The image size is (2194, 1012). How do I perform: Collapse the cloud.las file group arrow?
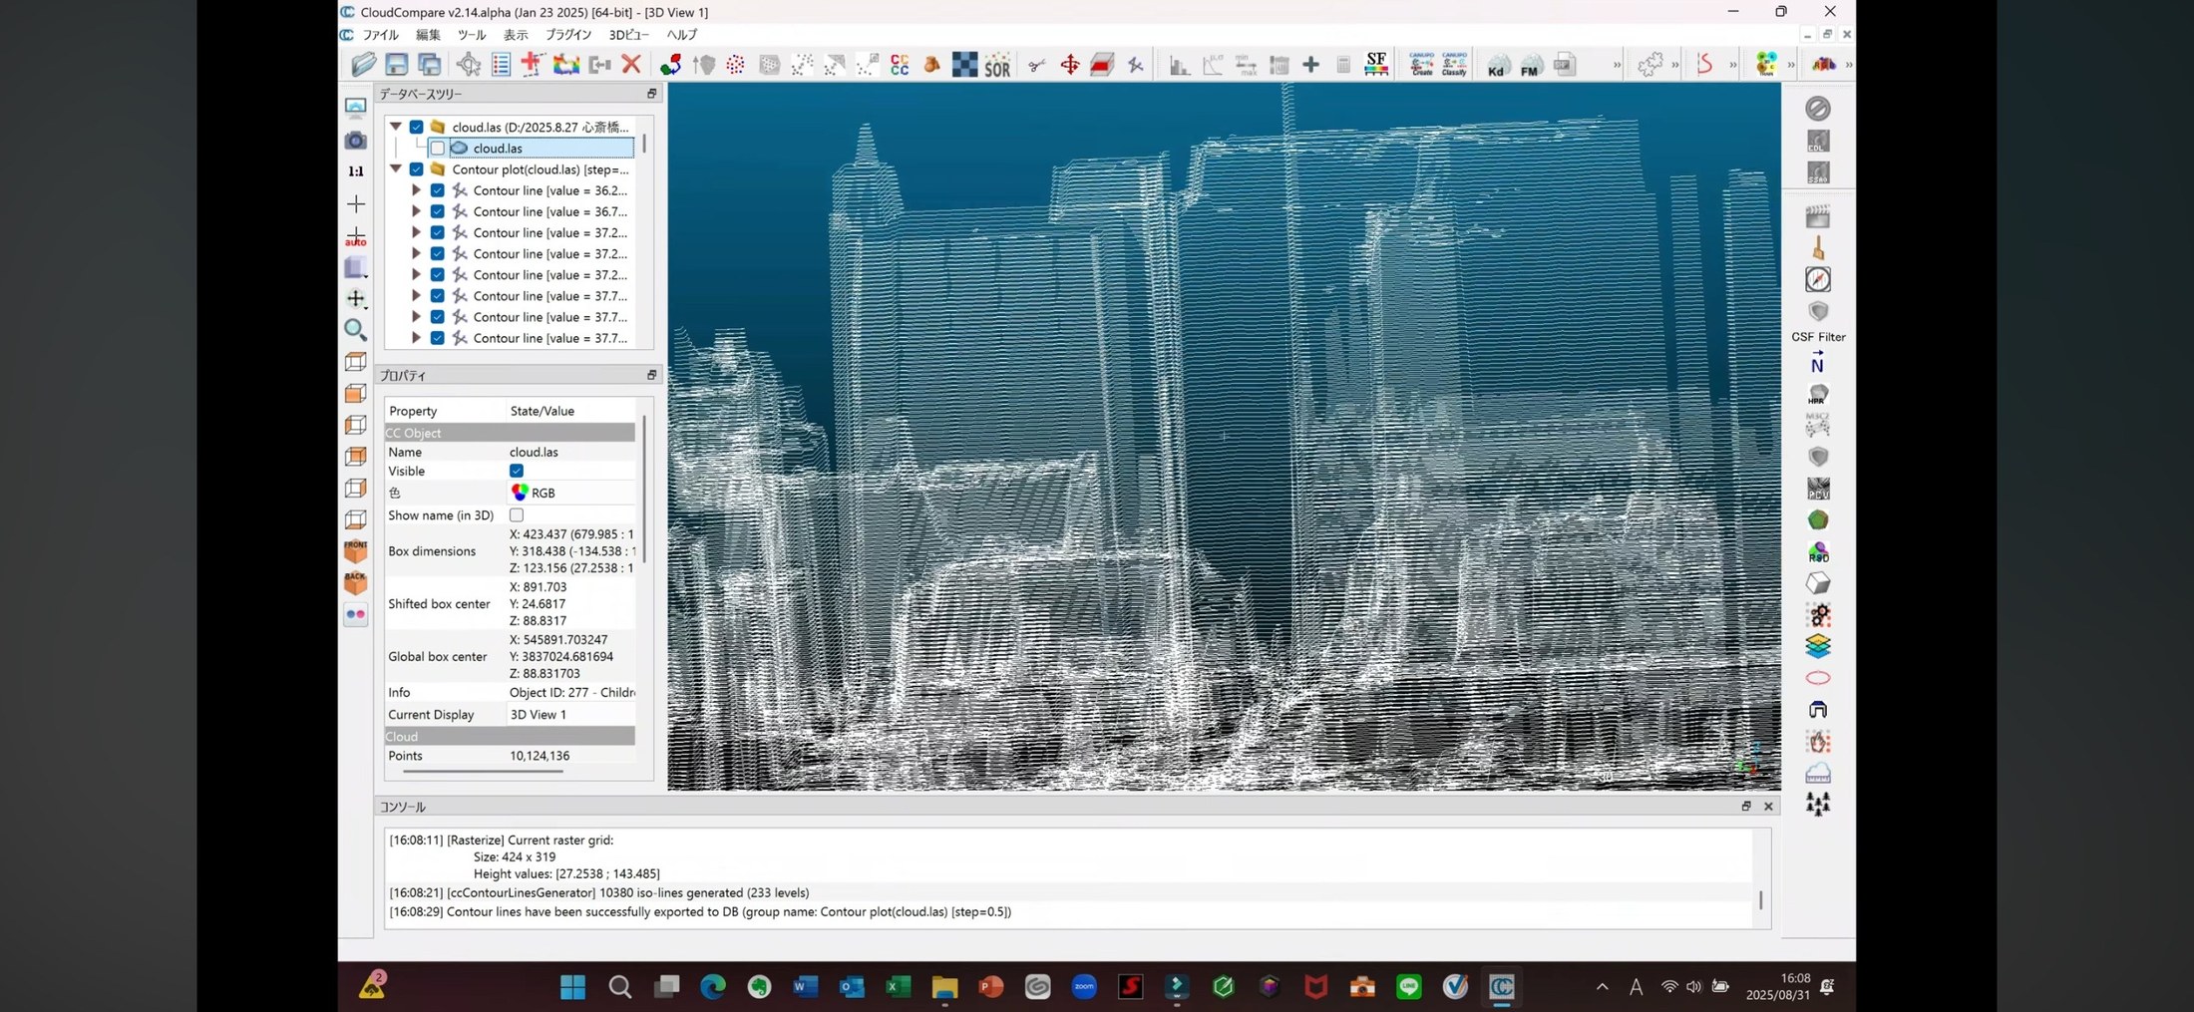pos(396,127)
